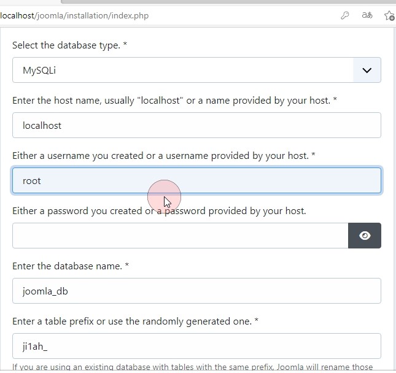This screenshot has height=373, width=396.
Task: Click the page's vertical scrollbar
Action: point(394,184)
